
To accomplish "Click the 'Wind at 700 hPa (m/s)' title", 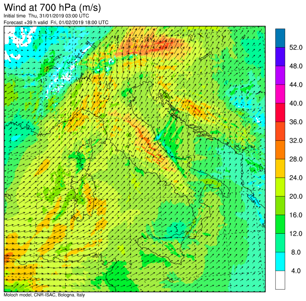I will click(x=52, y=8).
